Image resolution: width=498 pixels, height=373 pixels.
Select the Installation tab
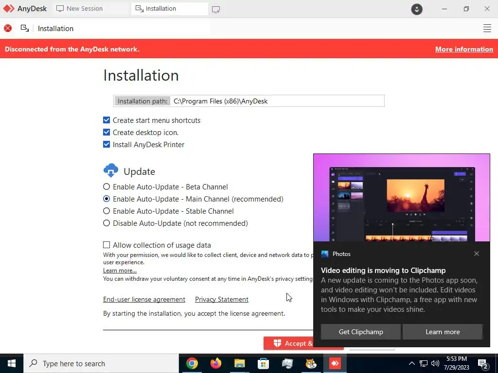tap(170, 9)
